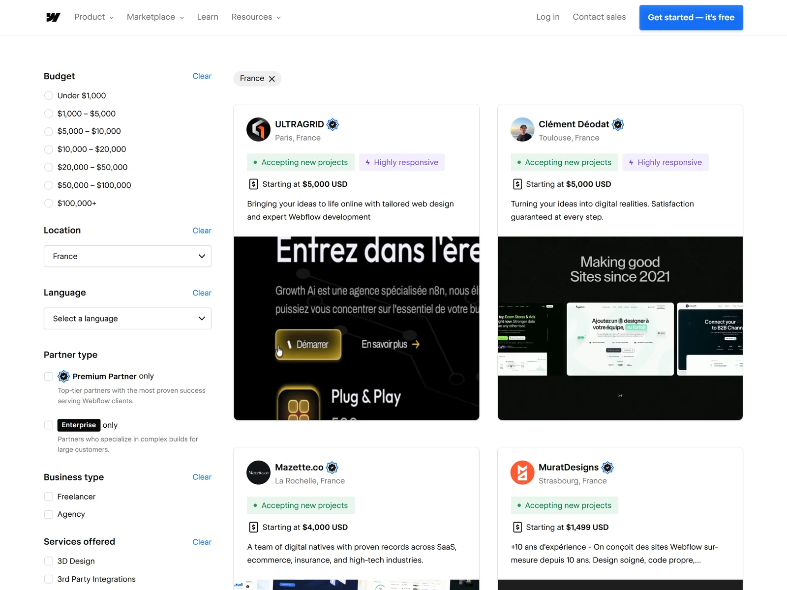Click Clément Déodat's verified partner badge
This screenshot has height=590, width=787.
click(x=618, y=124)
